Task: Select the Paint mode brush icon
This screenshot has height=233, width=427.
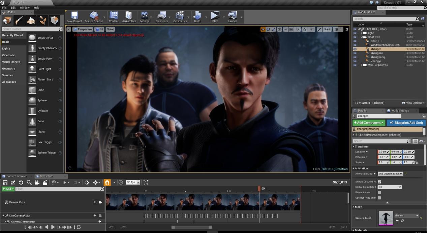Action: tap(19, 21)
